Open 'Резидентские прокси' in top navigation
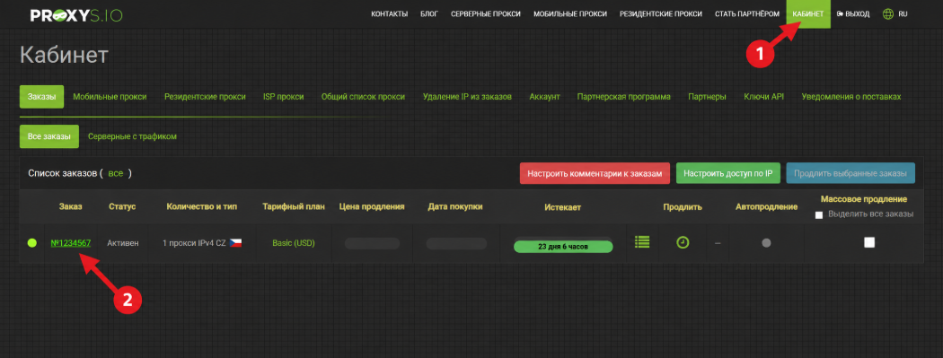943x358 pixels. point(660,13)
